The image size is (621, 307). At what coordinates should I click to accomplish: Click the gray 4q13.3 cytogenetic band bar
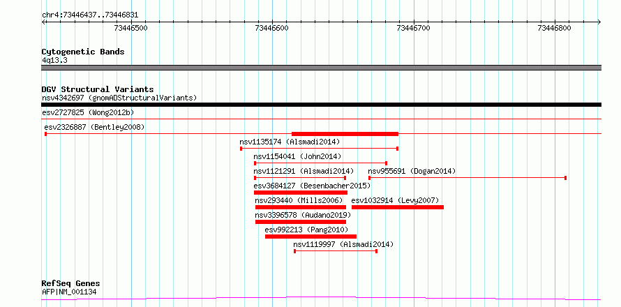click(x=321, y=68)
